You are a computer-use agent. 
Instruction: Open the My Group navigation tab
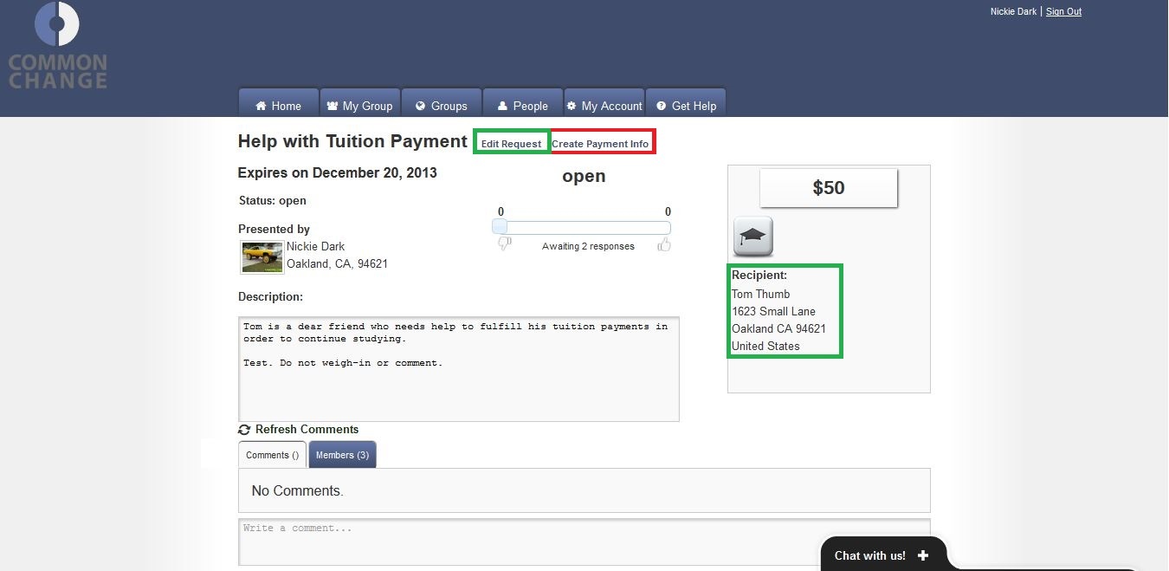(359, 106)
